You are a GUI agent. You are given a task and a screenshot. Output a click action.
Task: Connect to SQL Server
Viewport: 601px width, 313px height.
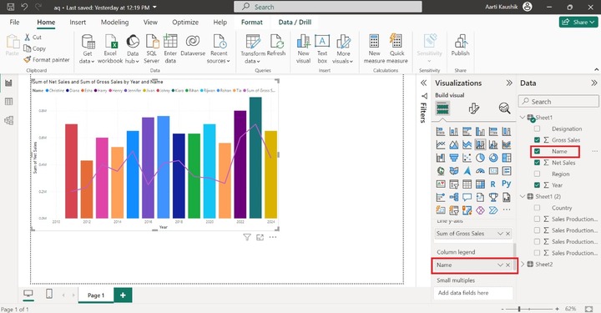tap(151, 48)
